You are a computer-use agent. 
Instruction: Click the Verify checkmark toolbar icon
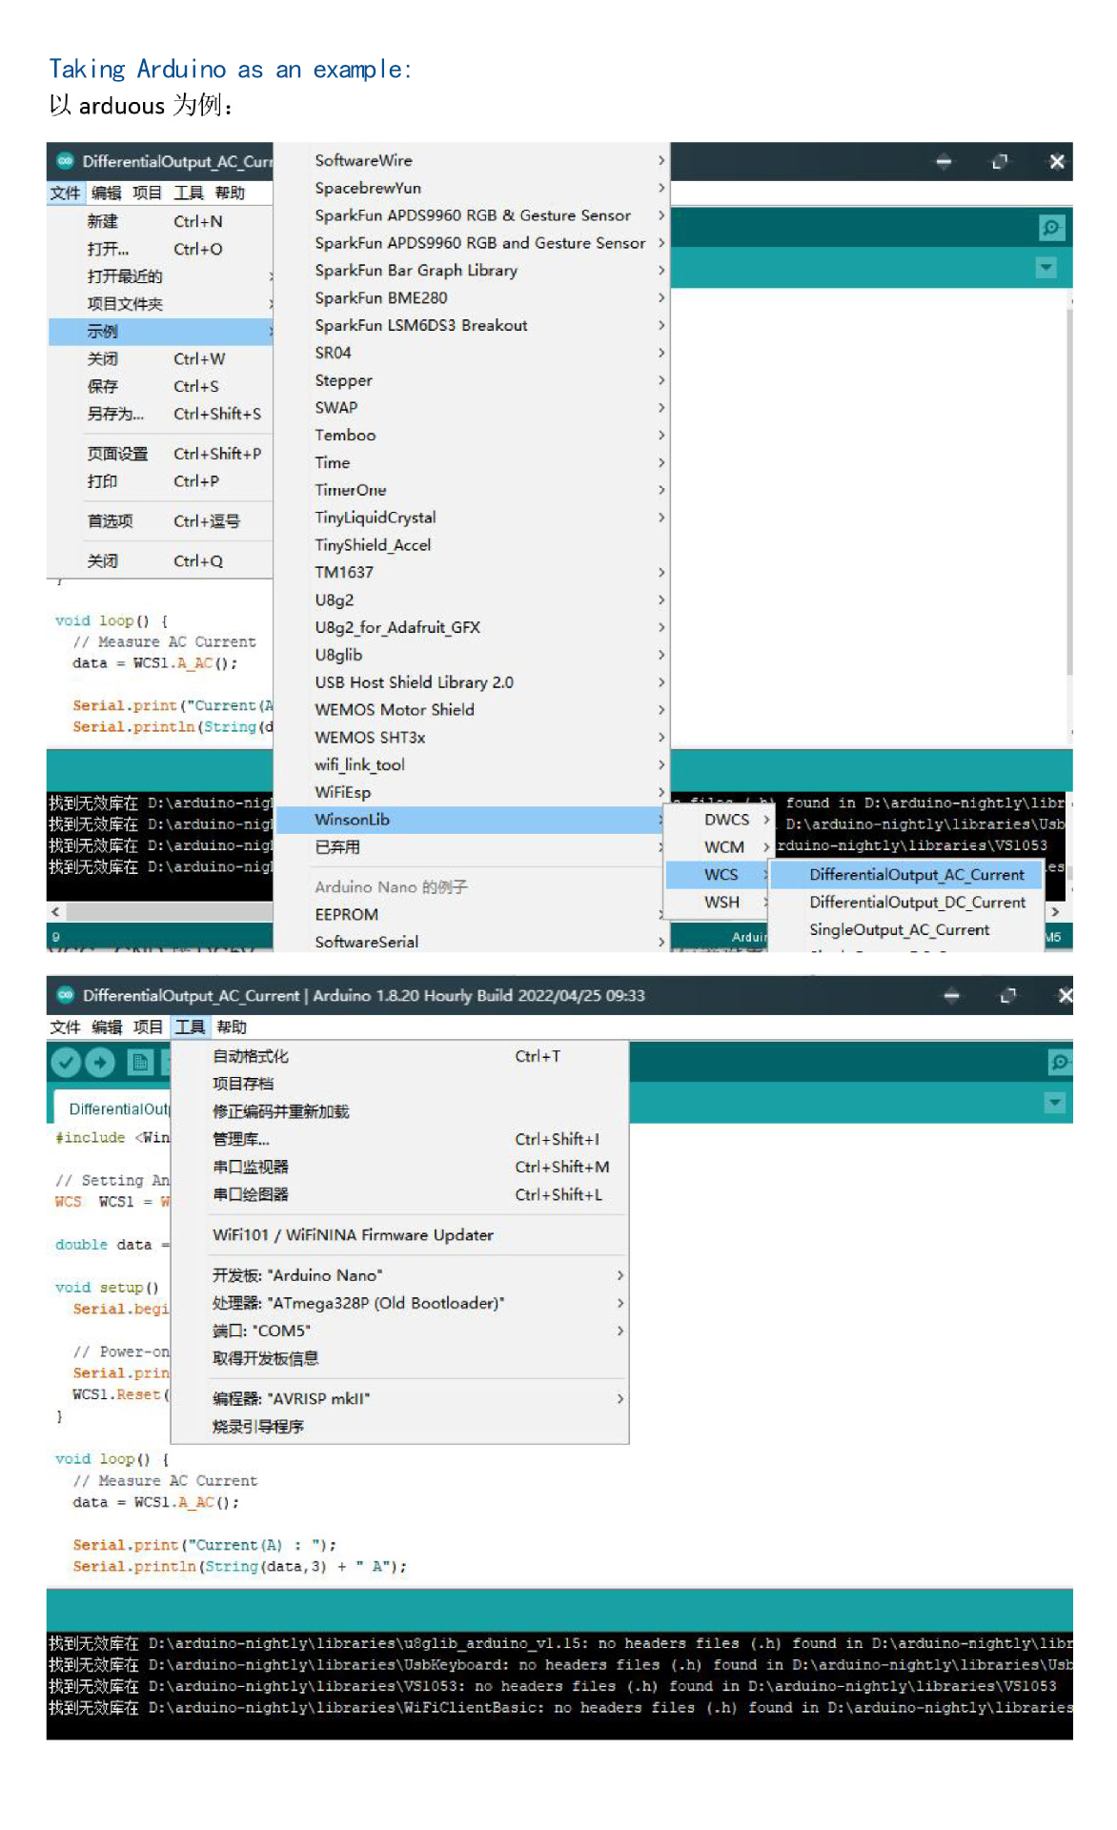(66, 1062)
